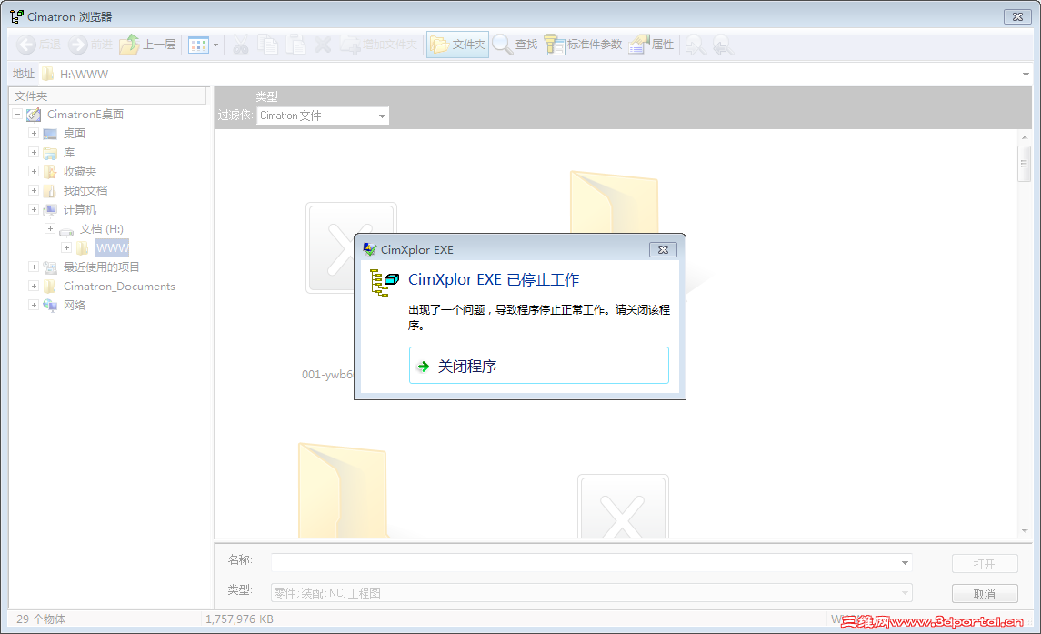The width and height of the screenshot is (1041, 634).
Task: Expand the 计算机 computer node
Action: tap(34, 210)
